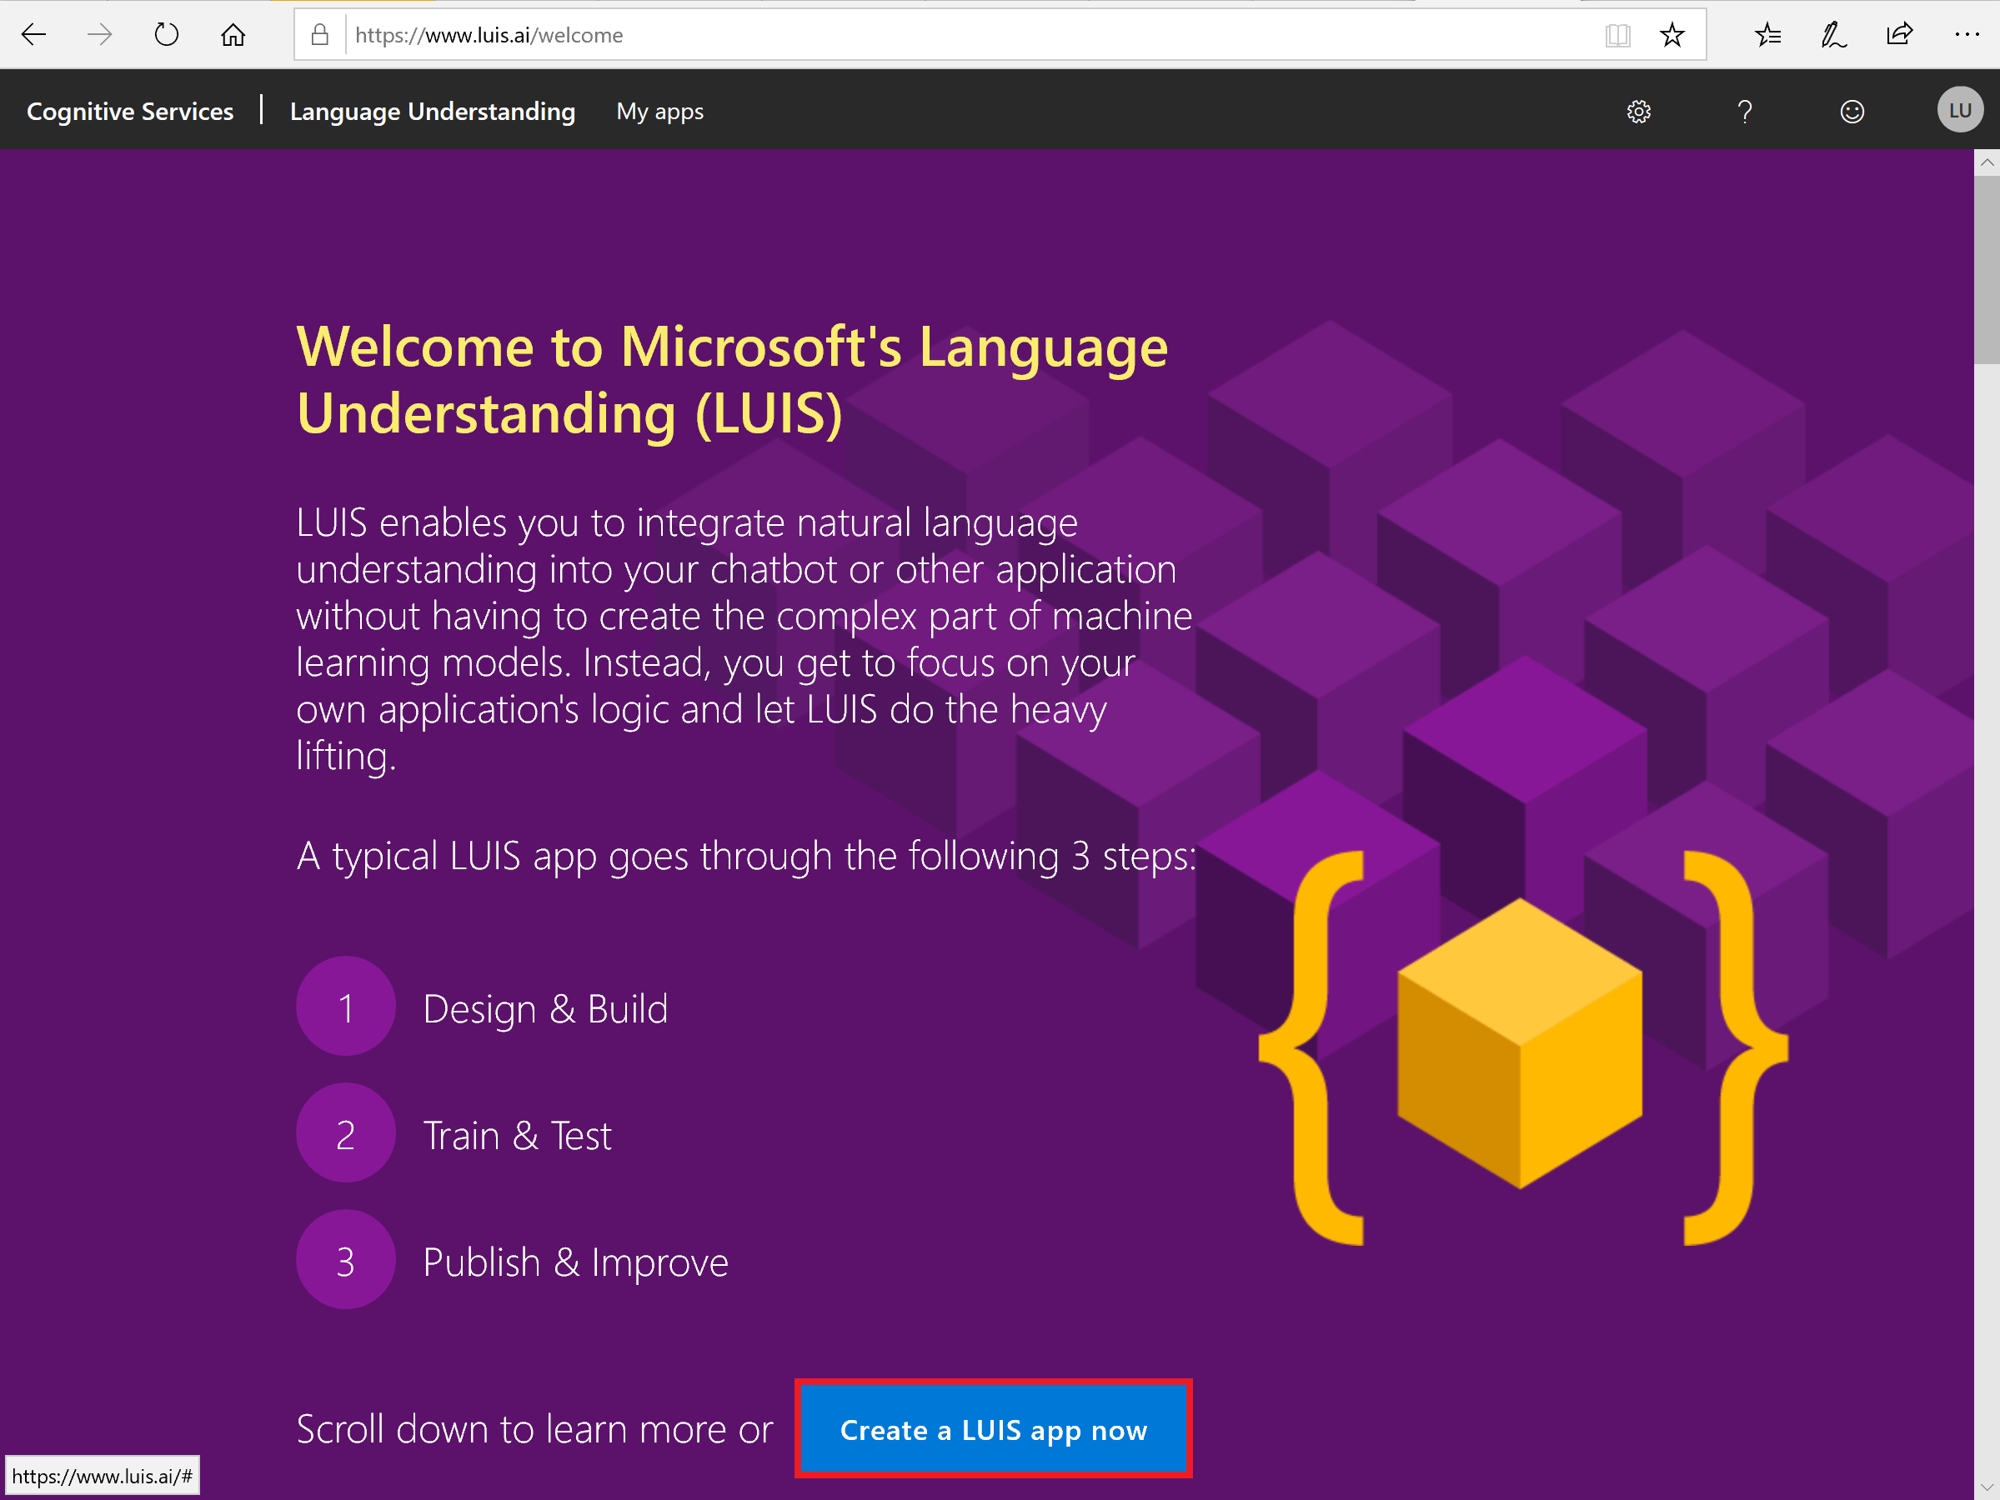
Task: Open browser settings and more menu
Action: 1967,35
